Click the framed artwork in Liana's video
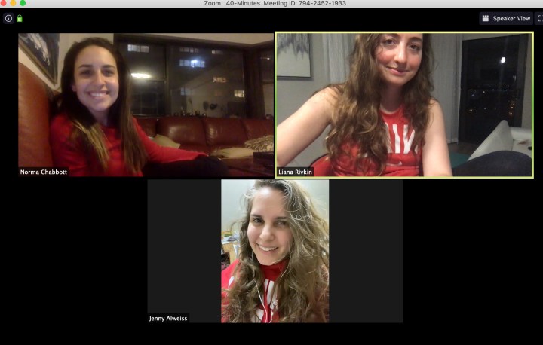The height and width of the screenshot is (345, 543). (x=293, y=54)
